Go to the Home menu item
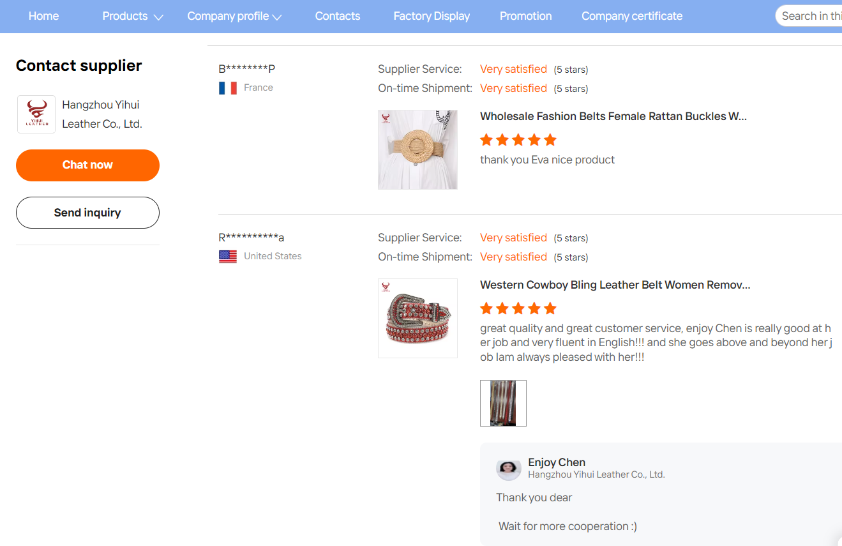The width and height of the screenshot is (842, 546). click(x=44, y=16)
